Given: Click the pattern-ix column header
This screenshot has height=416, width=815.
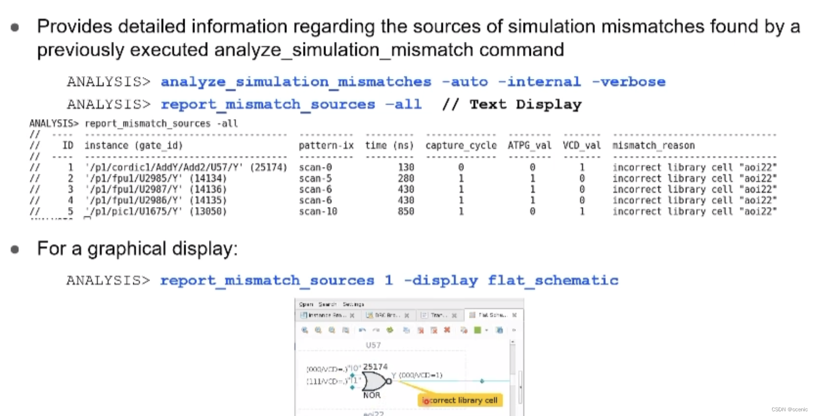Looking at the screenshot, I should coord(326,145).
